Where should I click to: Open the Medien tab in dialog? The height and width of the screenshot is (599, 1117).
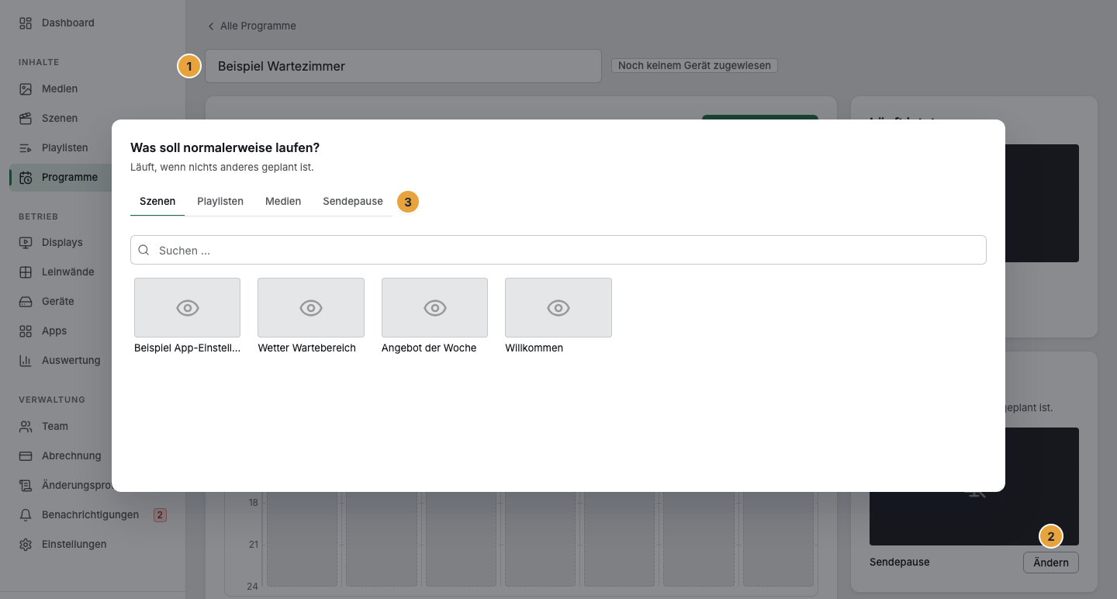coord(283,202)
